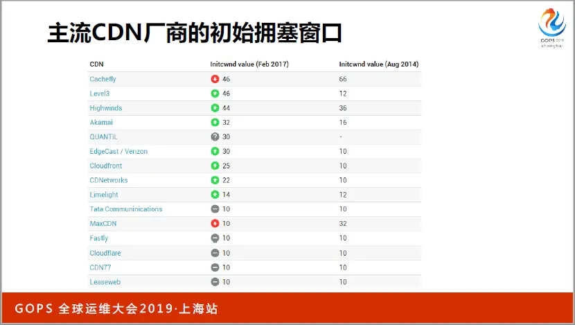Click the slide title 主流CDN厂商的初始拥塞窗口

195,33
